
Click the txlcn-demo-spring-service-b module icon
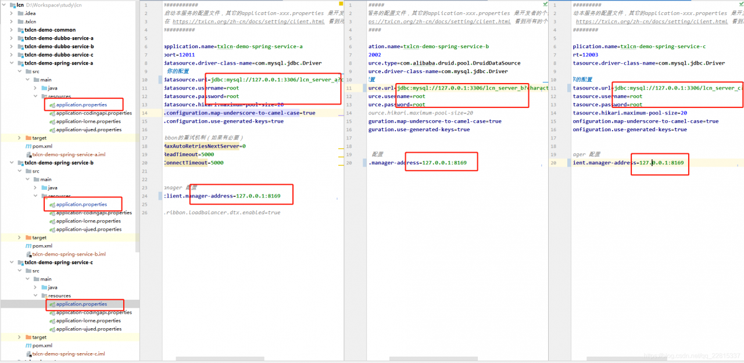(20, 163)
